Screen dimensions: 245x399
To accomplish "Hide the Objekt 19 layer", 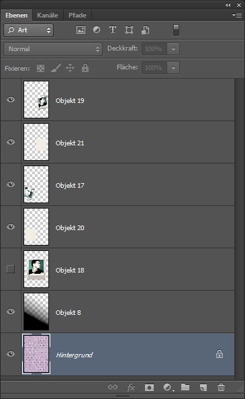I will click(11, 100).
